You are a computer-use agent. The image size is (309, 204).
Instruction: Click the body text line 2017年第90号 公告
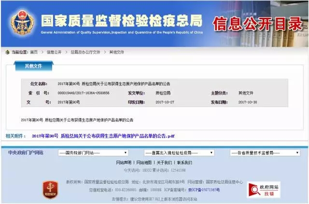pyautogui.click(x=77, y=120)
